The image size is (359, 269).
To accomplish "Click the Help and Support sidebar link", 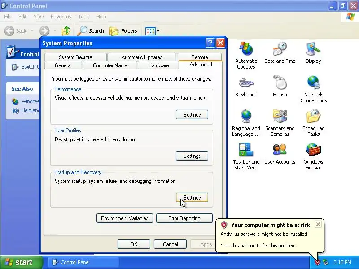I will click(31, 110).
